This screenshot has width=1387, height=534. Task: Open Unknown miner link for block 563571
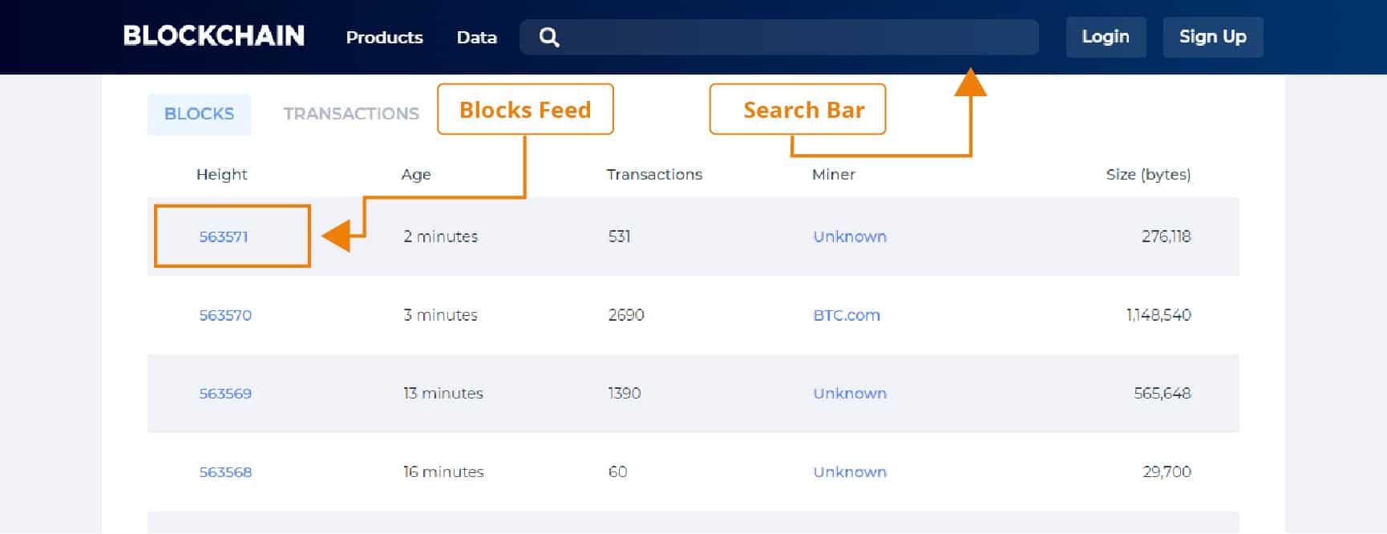point(850,237)
